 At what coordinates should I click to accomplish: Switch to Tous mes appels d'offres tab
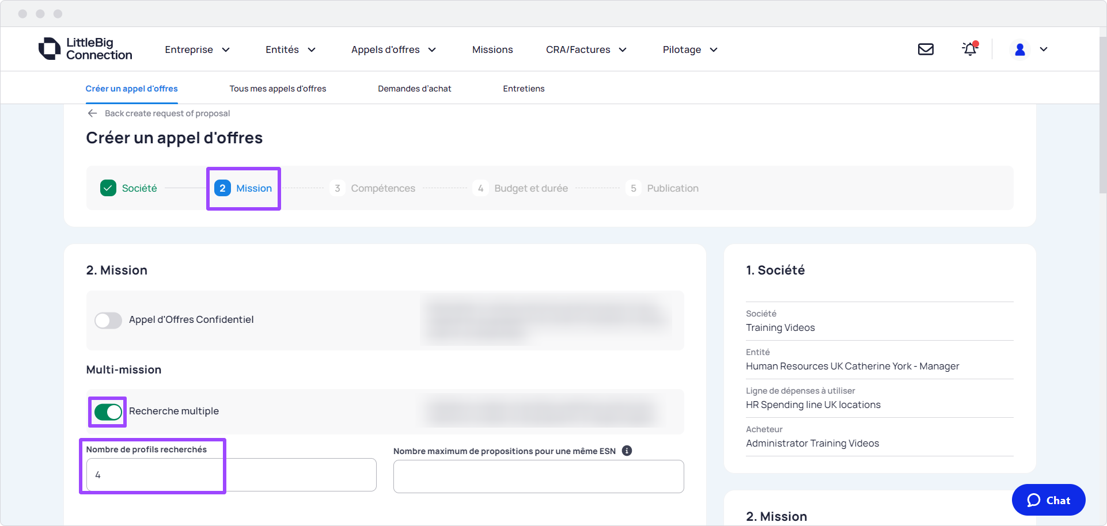(x=278, y=89)
